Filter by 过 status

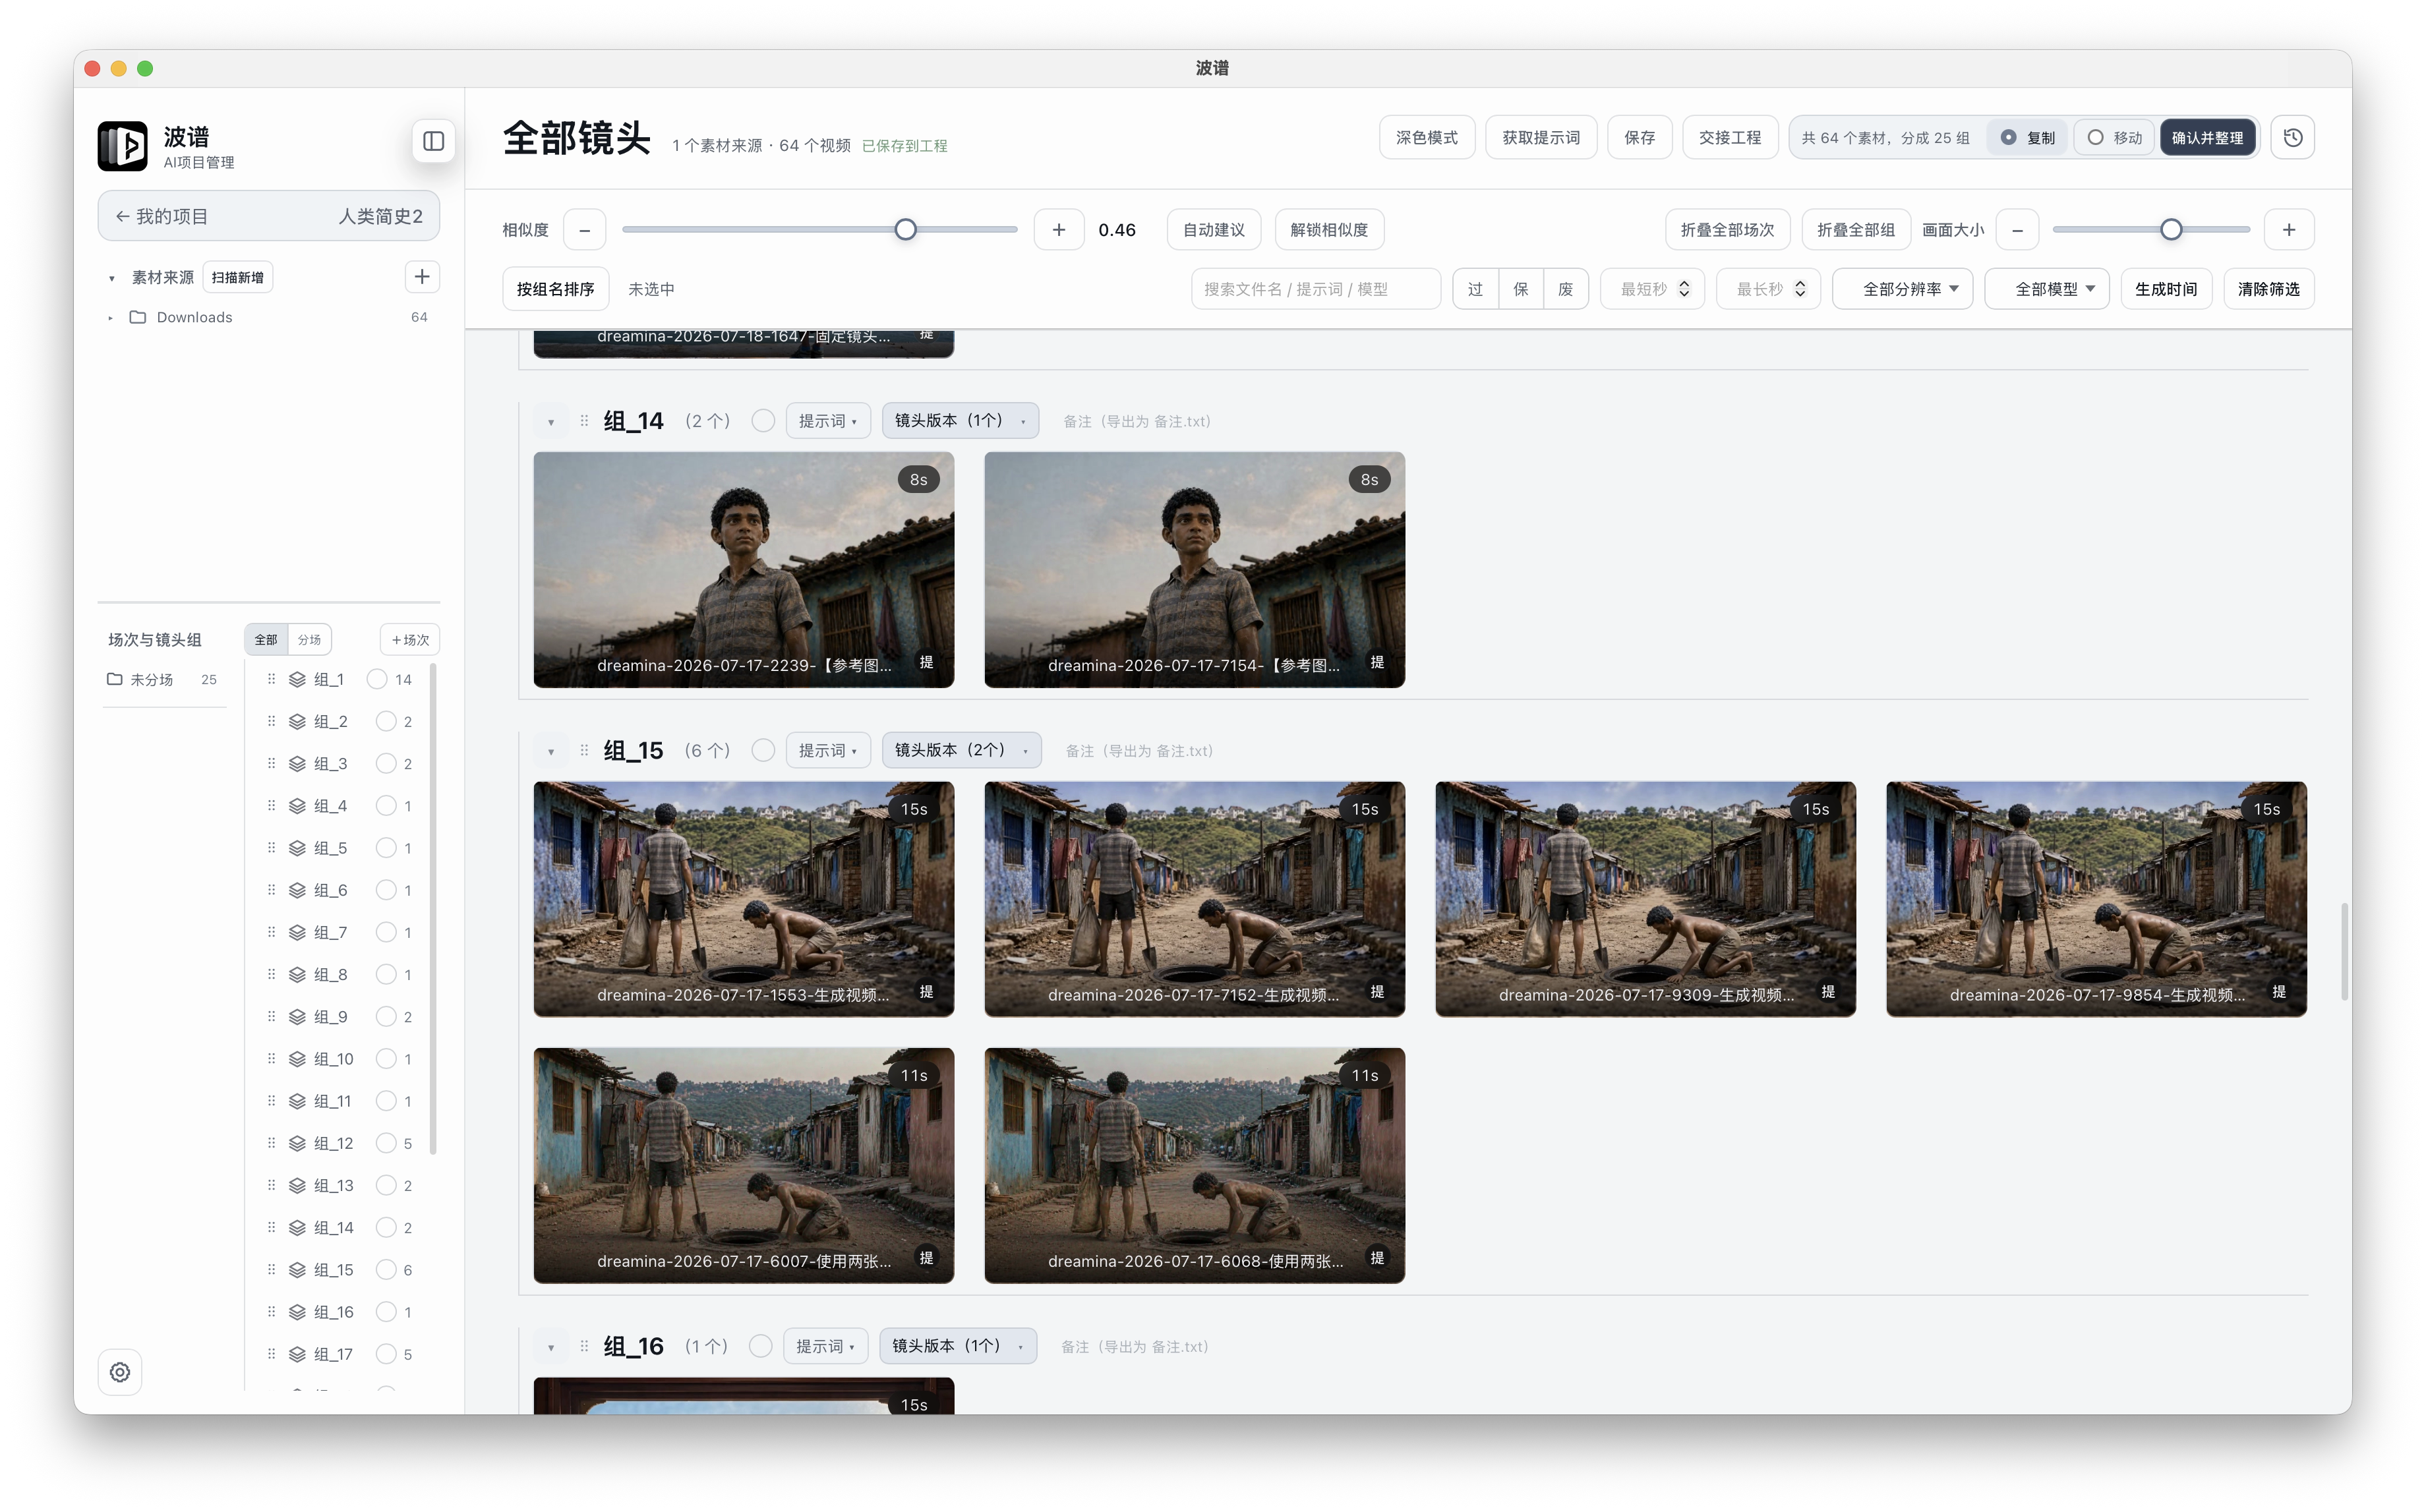pyautogui.click(x=1476, y=289)
